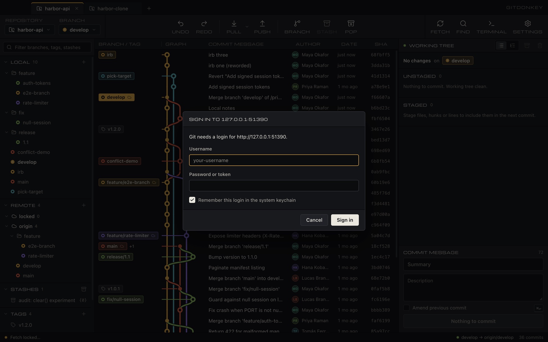Click the commit Summary field
This screenshot has width=548, height=342.
pyautogui.click(x=473, y=264)
